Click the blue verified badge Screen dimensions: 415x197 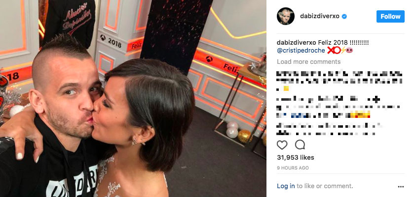pos(344,16)
